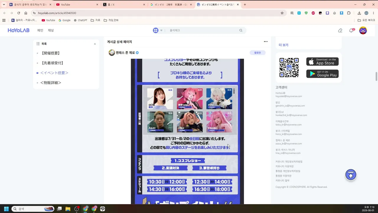This screenshot has height=213, width=378.
Task: Click the Windows taskbar search box
Action: (33, 209)
